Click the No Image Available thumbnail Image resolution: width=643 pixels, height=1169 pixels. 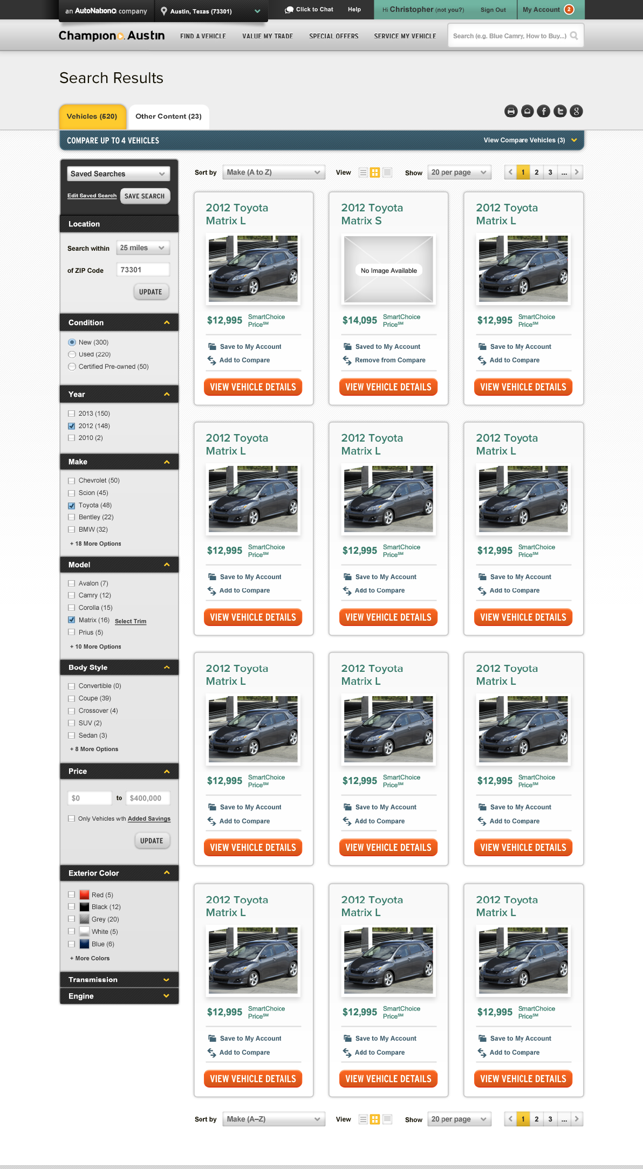[388, 269]
